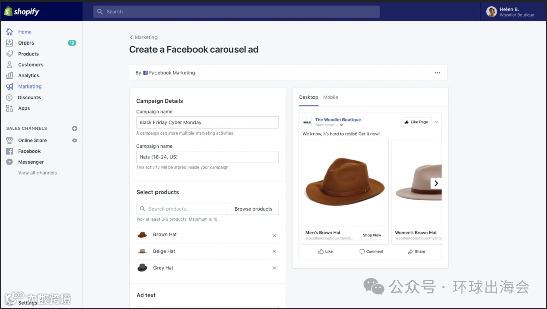Click the Messenger channel label
This screenshot has height=309, width=547.
(x=31, y=162)
